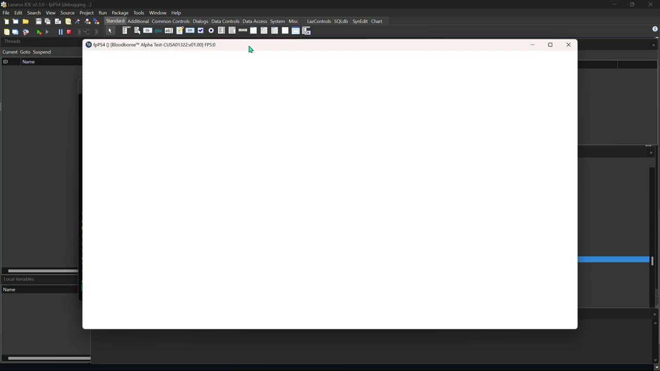Switch to the Misc palette tab

coord(293,21)
